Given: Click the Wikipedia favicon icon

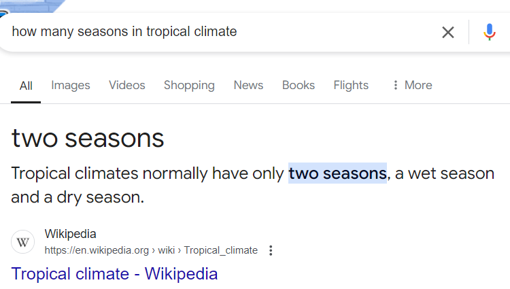Looking at the screenshot, I should pos(23,242).
